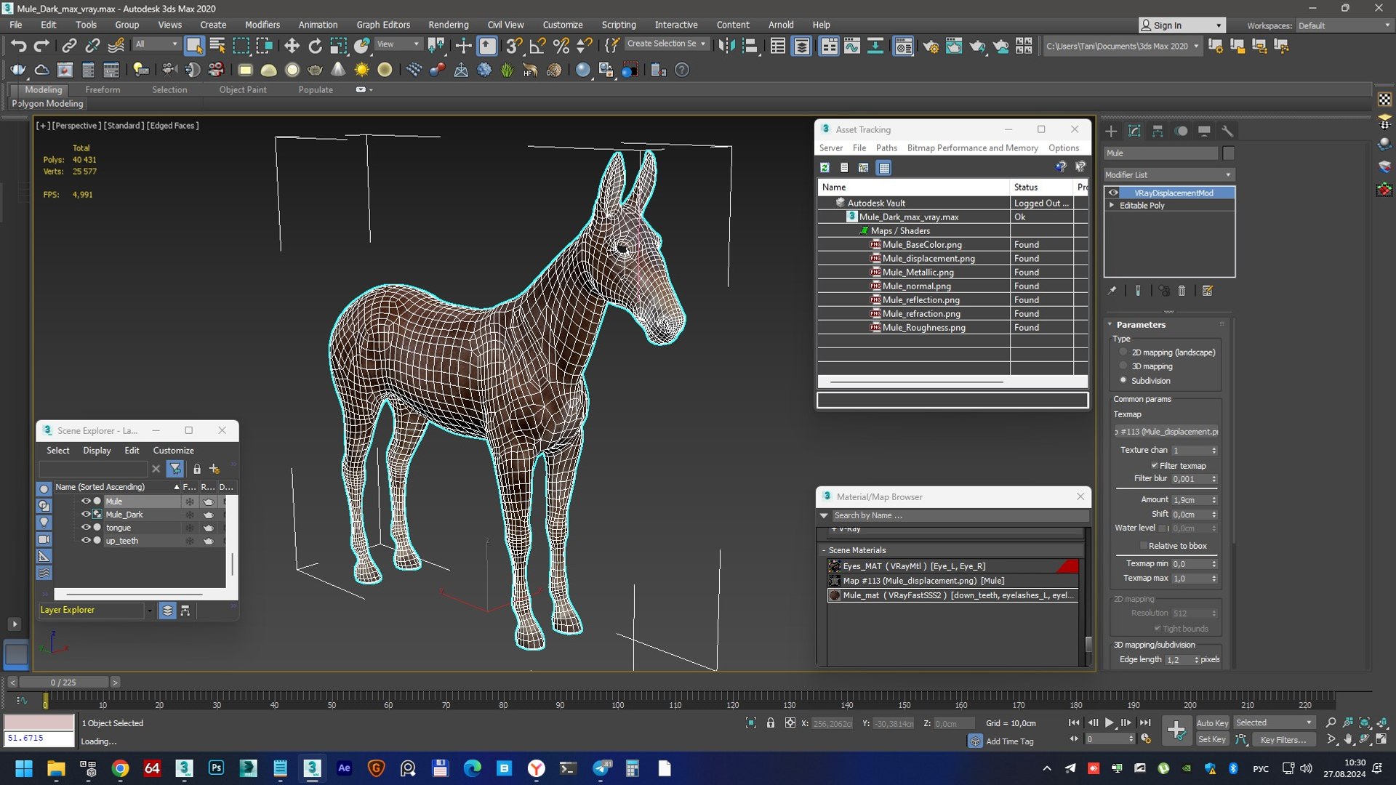Toggle the Filter texmap checkbox
Screen dimensions: 1396x785
pos(1155,466)
